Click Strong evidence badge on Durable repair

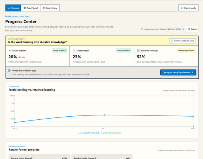coord(123,51)
